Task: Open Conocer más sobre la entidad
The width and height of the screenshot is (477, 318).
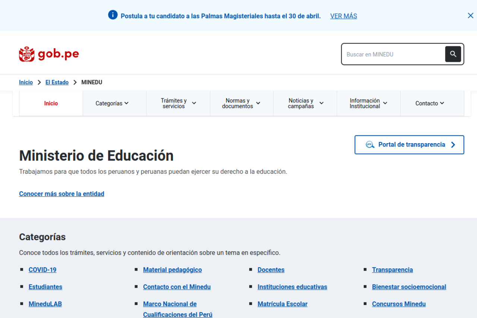Action: point(61,194)
